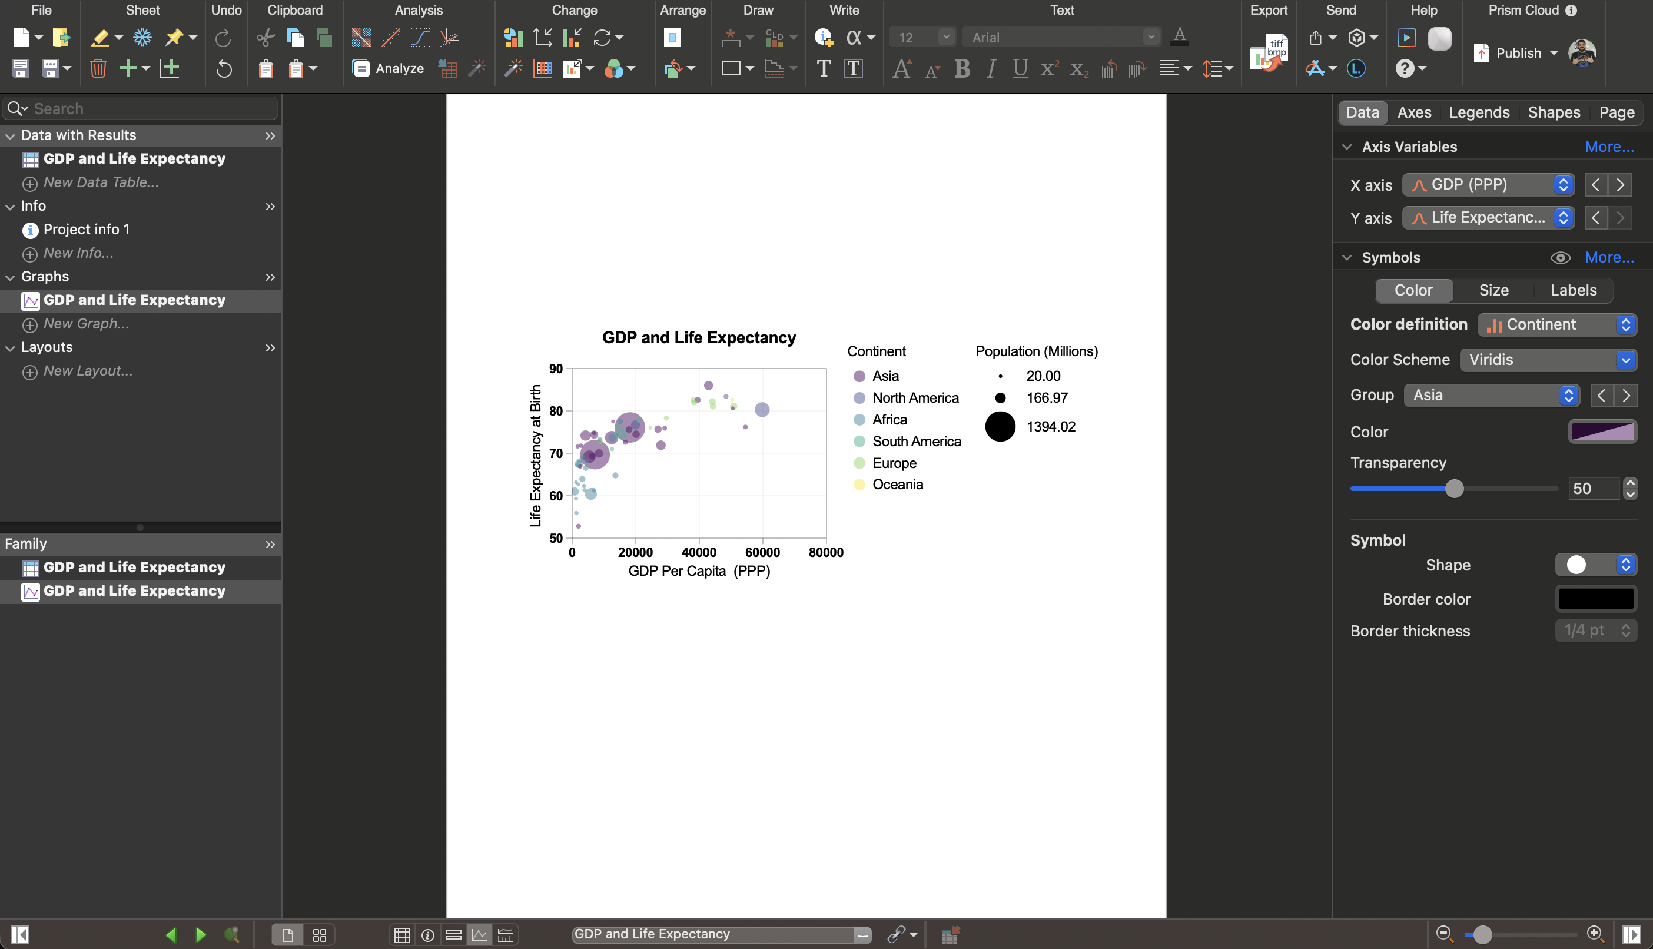Open the Color definition Continent dropdown
The width and height of the screenshot is (1653, 949).
1556,324
